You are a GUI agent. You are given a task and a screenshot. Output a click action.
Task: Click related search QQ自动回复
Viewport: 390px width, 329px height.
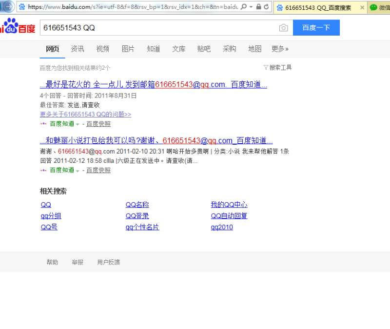pyautogui.click(x=229, y=216)
